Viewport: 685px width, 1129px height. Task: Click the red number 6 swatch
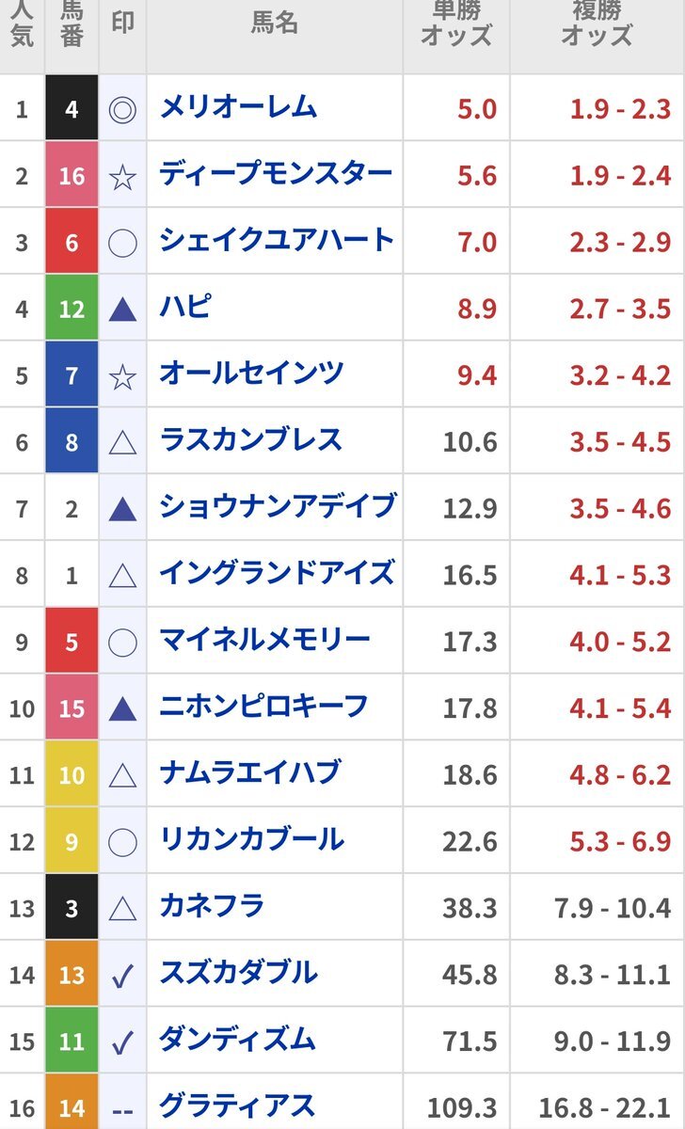(x=72, y=242)
